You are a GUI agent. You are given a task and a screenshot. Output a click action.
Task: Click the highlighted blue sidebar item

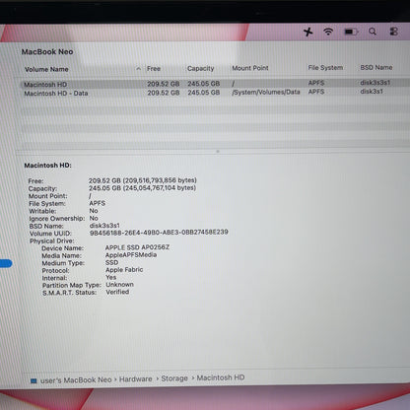tap(6, 263)
